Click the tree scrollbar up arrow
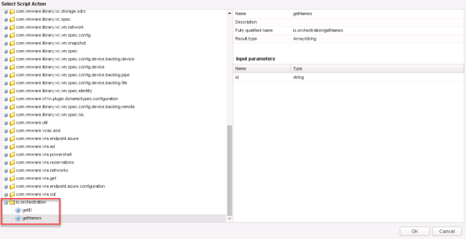 230,13
